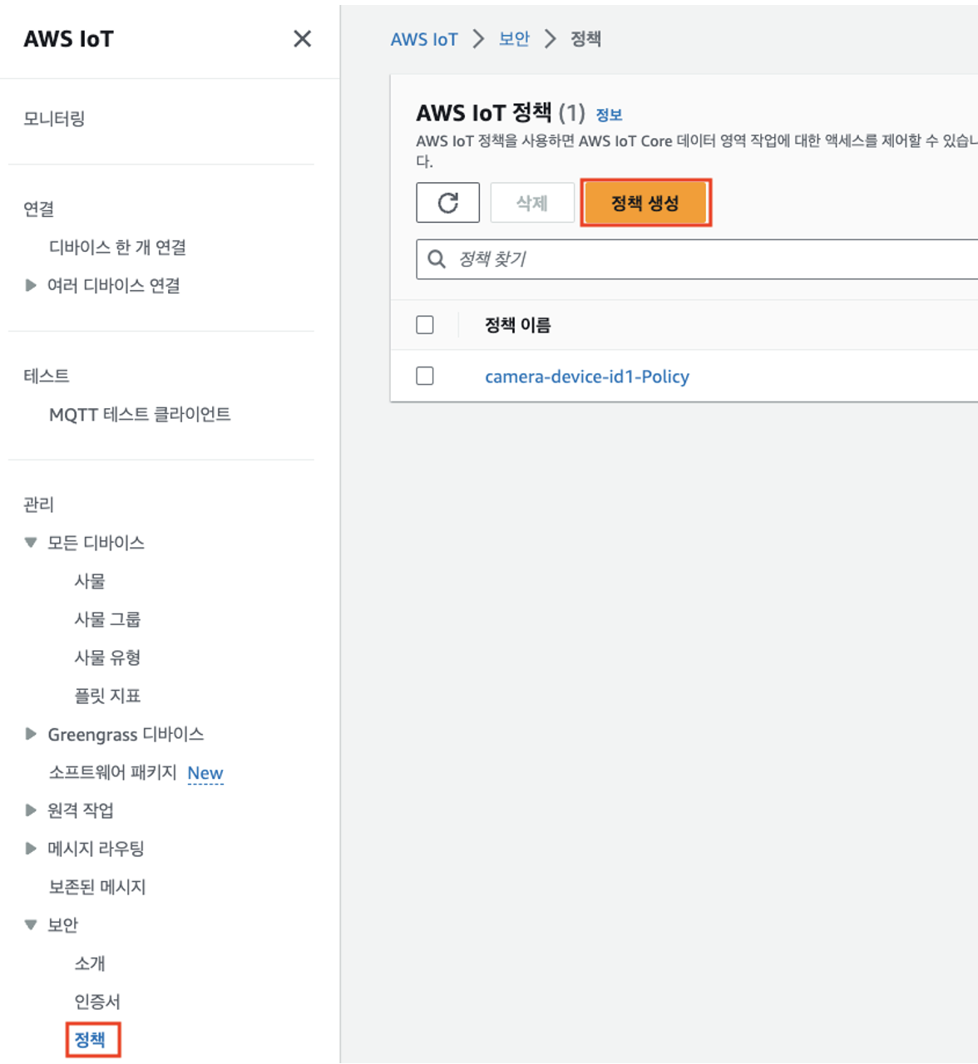Click the AWS IoT sidebar title

pos(69,39)
